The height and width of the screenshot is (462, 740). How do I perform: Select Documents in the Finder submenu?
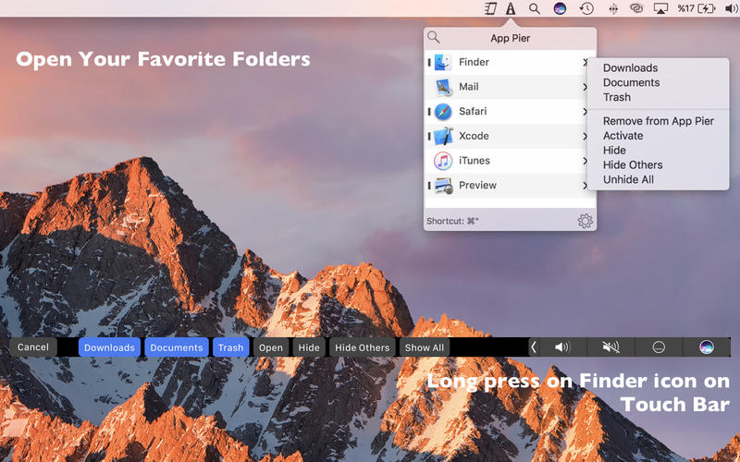pos(631,82)
